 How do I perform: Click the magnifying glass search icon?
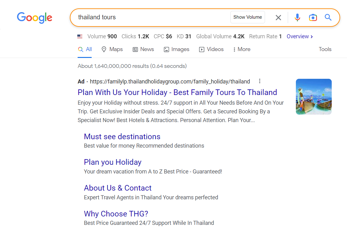[328, 17]
